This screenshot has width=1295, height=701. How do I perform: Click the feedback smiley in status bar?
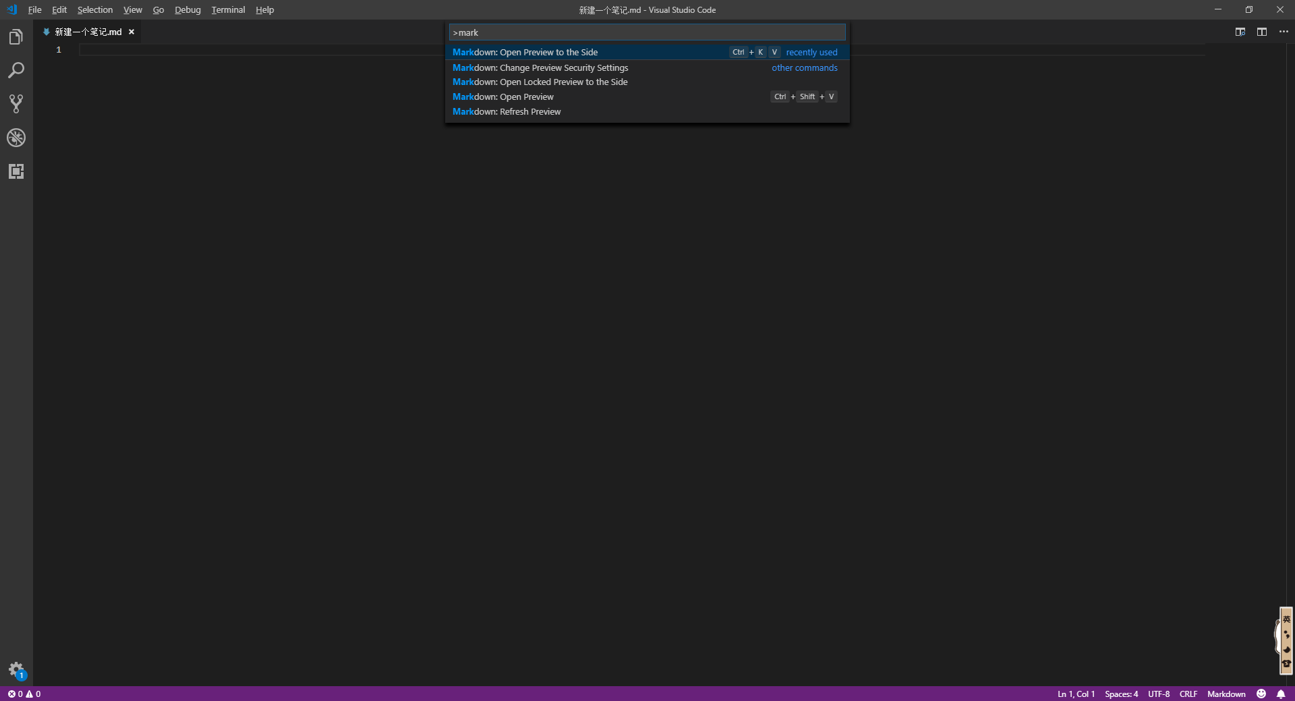point(1261,694)
